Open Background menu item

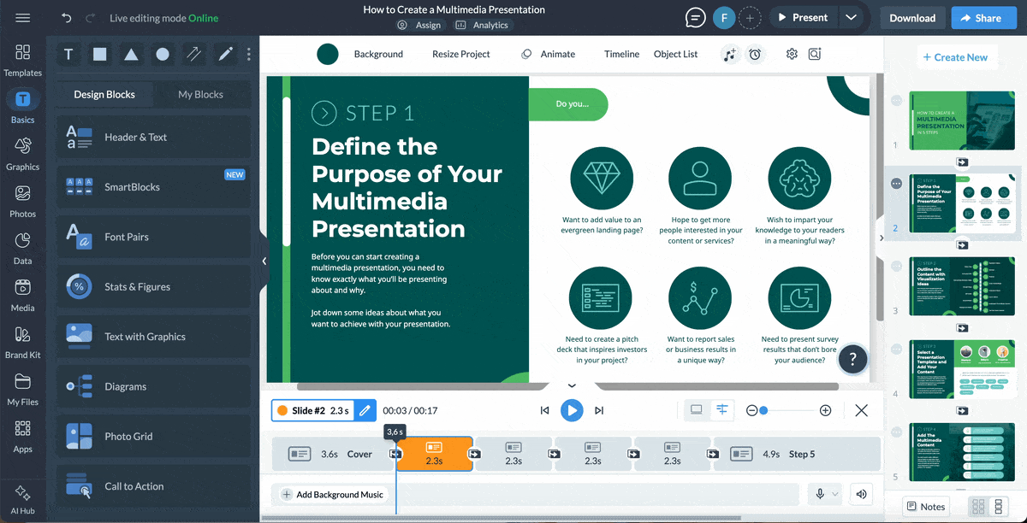(x=378, y=54)
